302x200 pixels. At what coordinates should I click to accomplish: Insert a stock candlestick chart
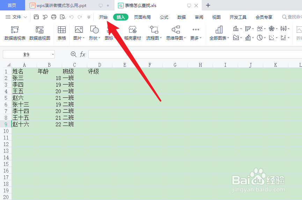coord(283,29)
